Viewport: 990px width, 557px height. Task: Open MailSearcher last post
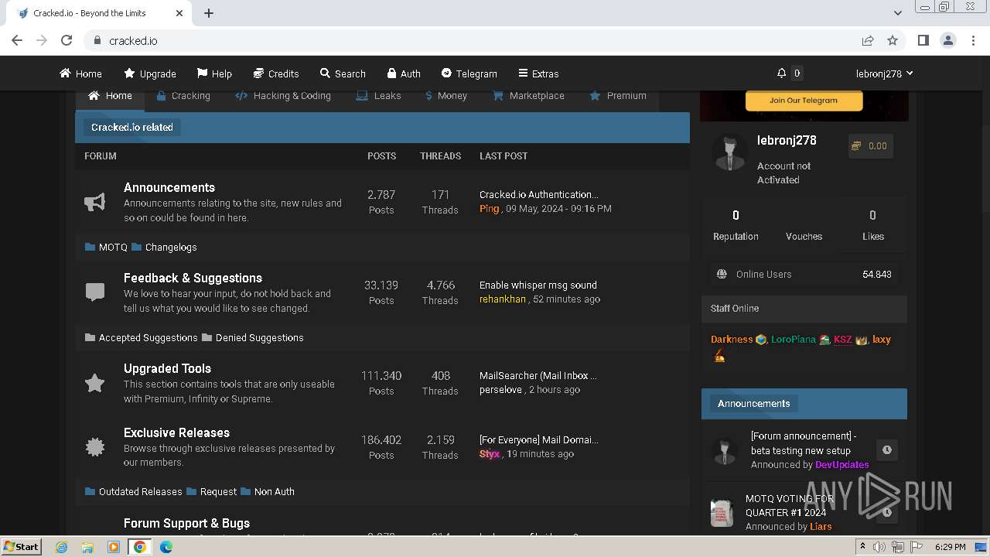538,375
